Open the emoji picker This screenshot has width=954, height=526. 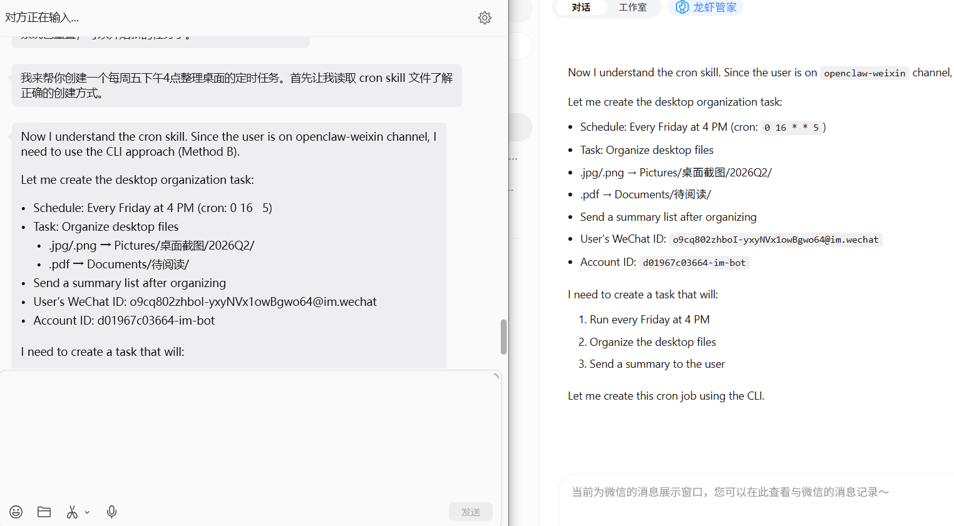[x=16, y=512]
